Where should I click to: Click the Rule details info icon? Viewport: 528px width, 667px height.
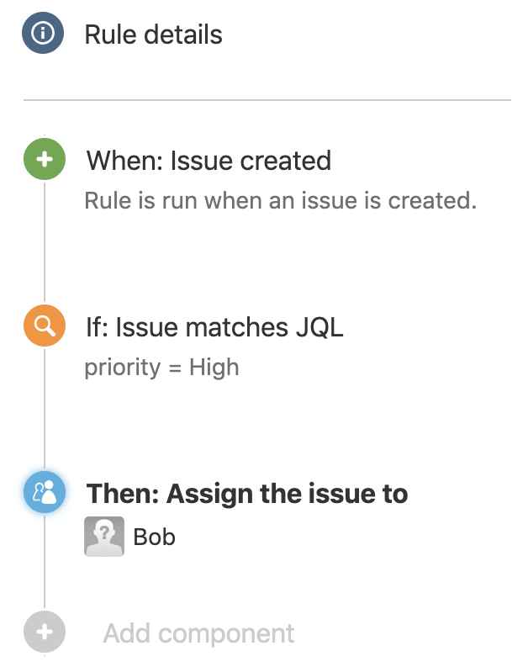tap(45, 34)
